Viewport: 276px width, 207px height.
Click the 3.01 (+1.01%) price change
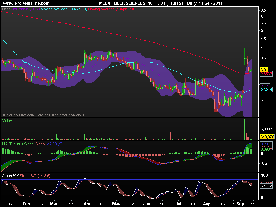click(x=170, y=3)
